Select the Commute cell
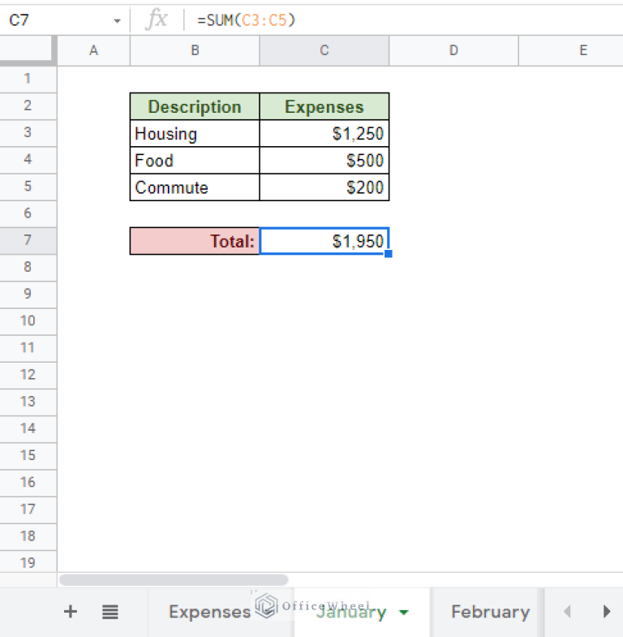This screenshot has width=623, height=637. 195,187
